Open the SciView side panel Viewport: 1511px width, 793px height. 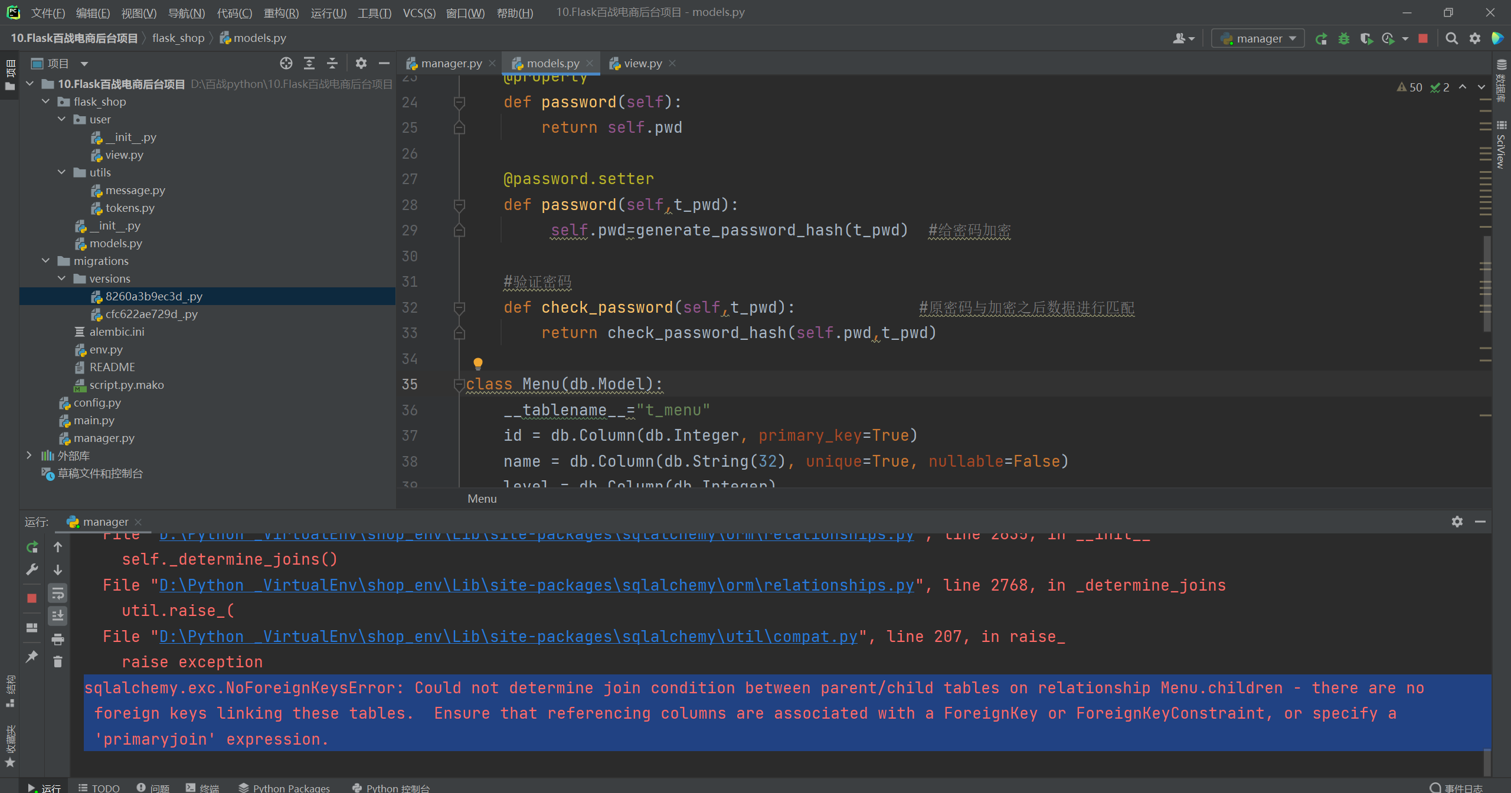pos(1501,145)
